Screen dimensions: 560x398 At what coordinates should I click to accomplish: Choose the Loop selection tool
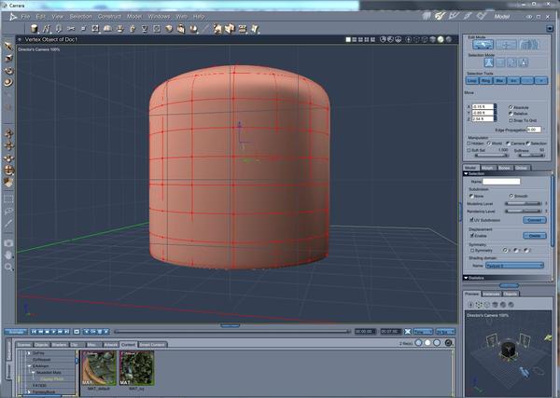pyautogui.click(x=474, y=80)
